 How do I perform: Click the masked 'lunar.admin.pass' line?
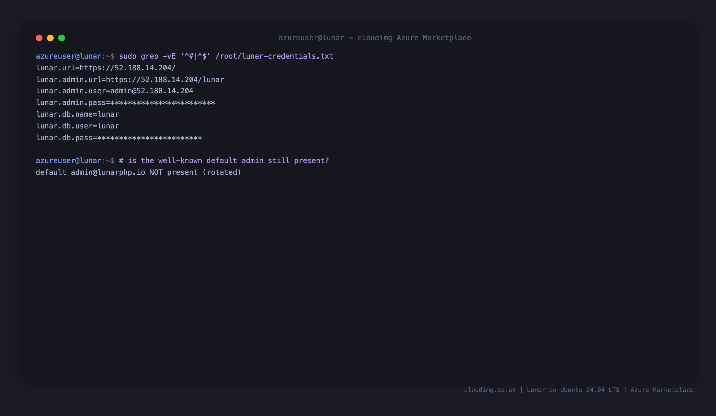tap(126, 103)
